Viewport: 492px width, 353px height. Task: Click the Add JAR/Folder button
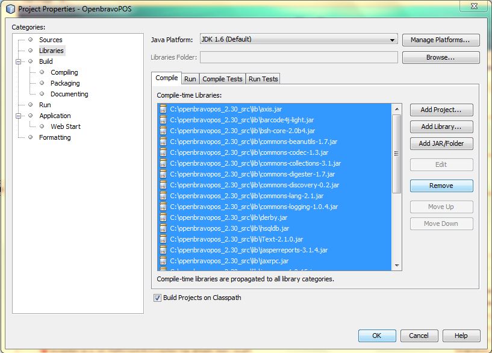pyautogui.click(x=441, y=143)
